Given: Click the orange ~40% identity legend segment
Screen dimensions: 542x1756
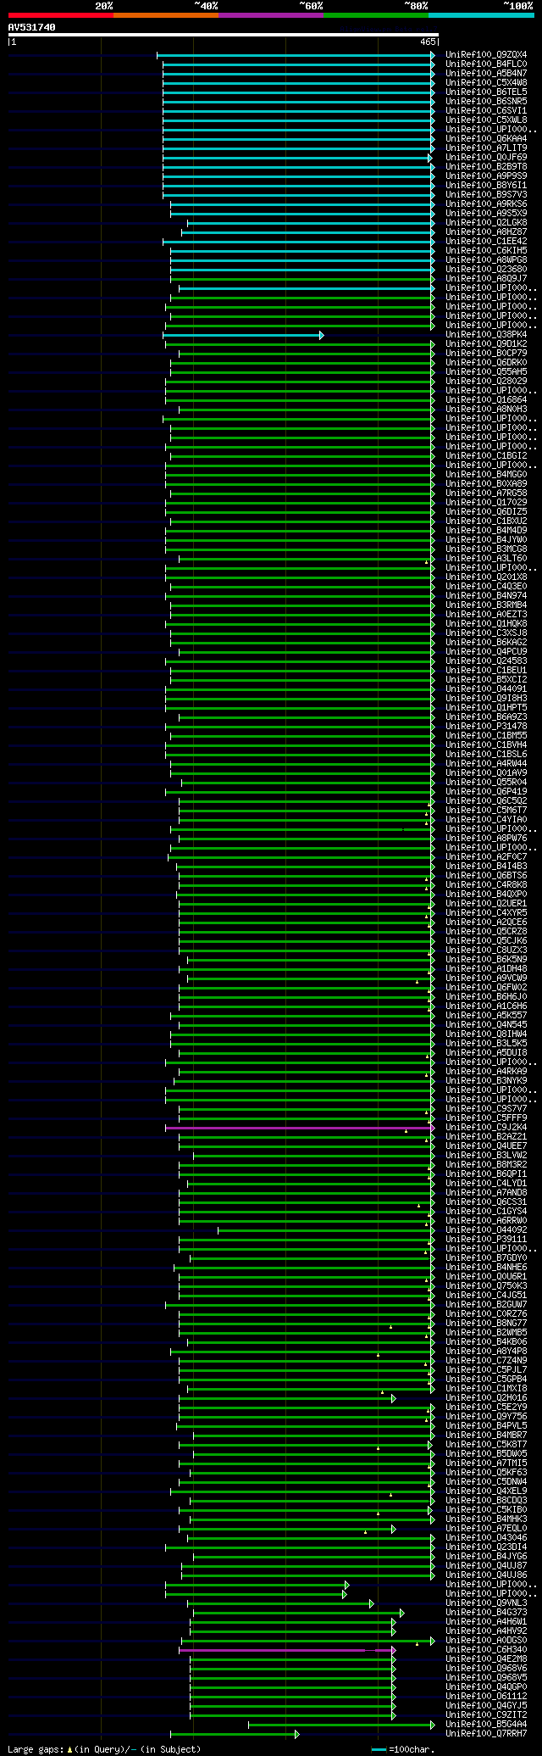Looking at the screenshot, I should pos(165,15).
